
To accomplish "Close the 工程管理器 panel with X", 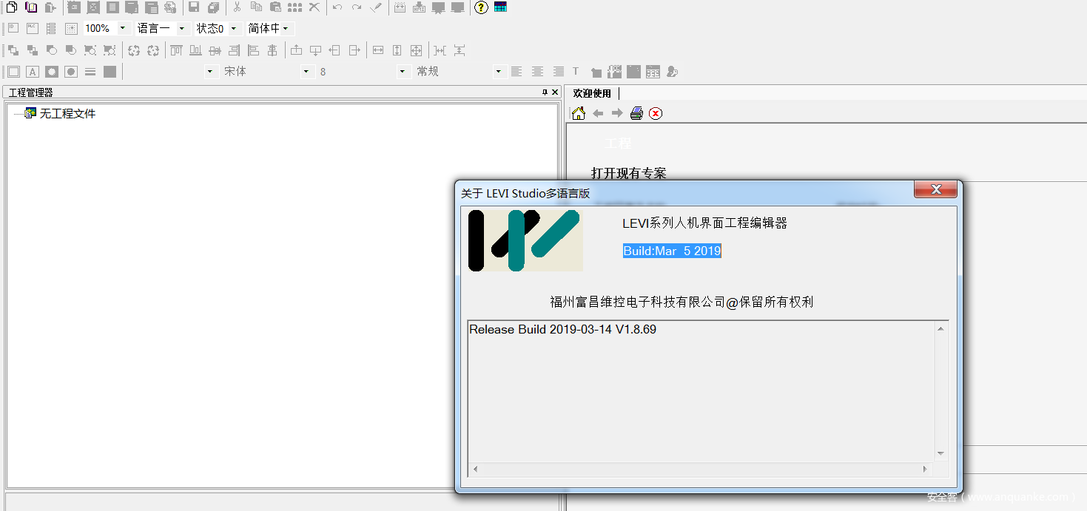I will tap(555, 92).
